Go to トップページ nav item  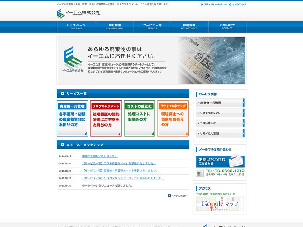pos(76,26)
